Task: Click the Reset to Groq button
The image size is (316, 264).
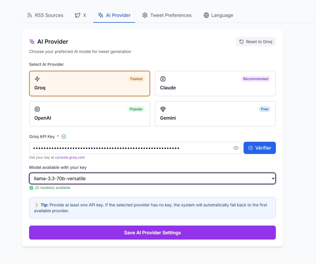Action: 256,42
